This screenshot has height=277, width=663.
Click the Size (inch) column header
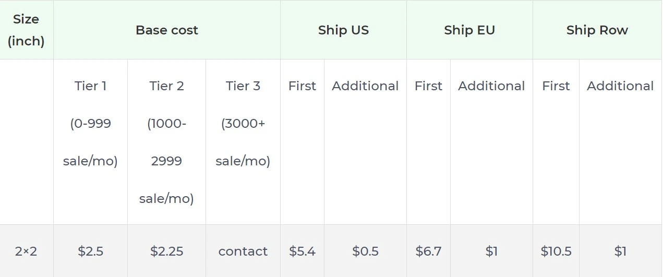pyautogui.click(x=26, y=30)
